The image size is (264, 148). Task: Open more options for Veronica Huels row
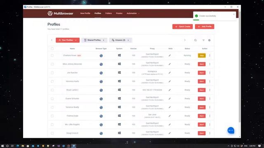pyautogui.click(x=210, y=81)
